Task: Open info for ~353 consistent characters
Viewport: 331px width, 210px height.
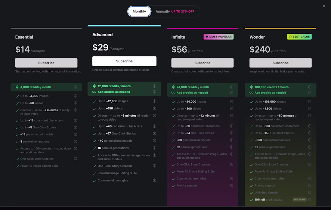Action: coord(310,126)
